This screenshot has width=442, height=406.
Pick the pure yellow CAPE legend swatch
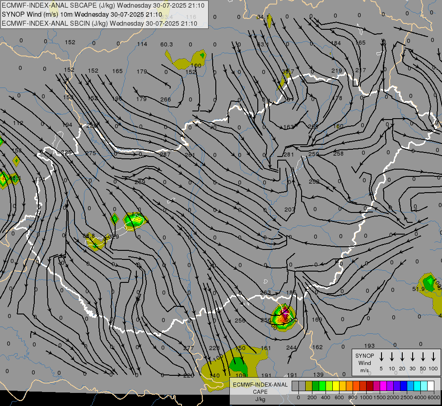pyautogui.click(x=336, y=386)
